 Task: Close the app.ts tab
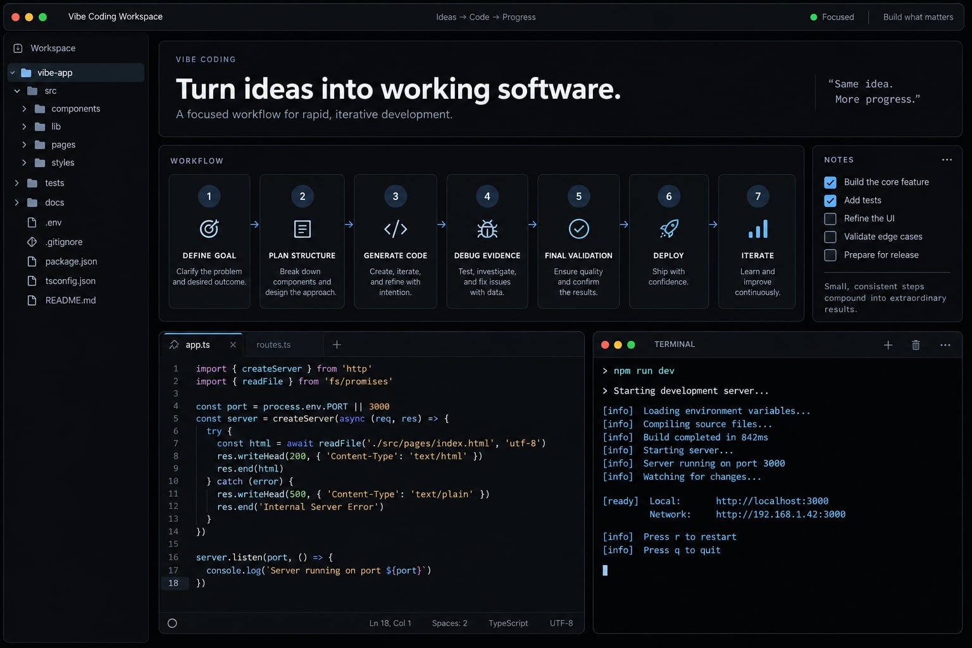tap(233, 345)
